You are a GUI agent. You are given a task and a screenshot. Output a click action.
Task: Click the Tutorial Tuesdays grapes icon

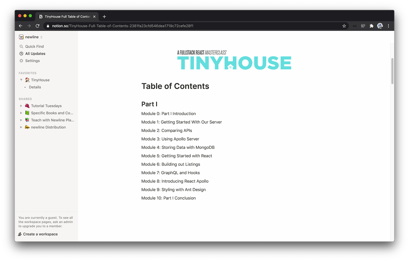click(27, 106)
